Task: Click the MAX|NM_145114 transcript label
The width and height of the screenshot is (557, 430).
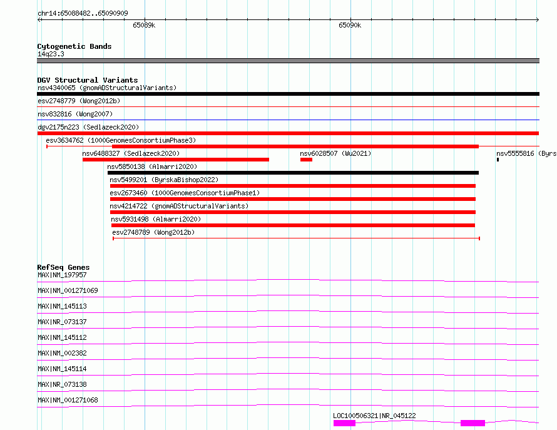Action: point(62,369)
